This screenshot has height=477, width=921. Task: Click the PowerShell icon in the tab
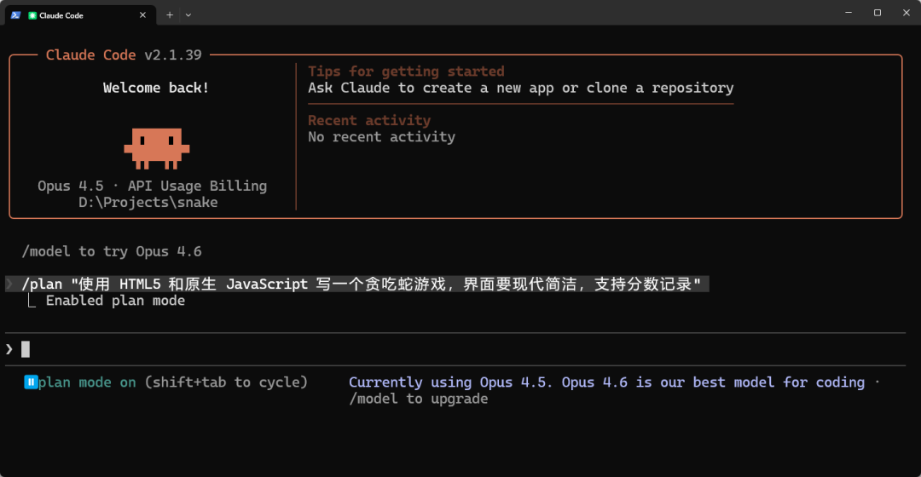[x=15, y=14]
